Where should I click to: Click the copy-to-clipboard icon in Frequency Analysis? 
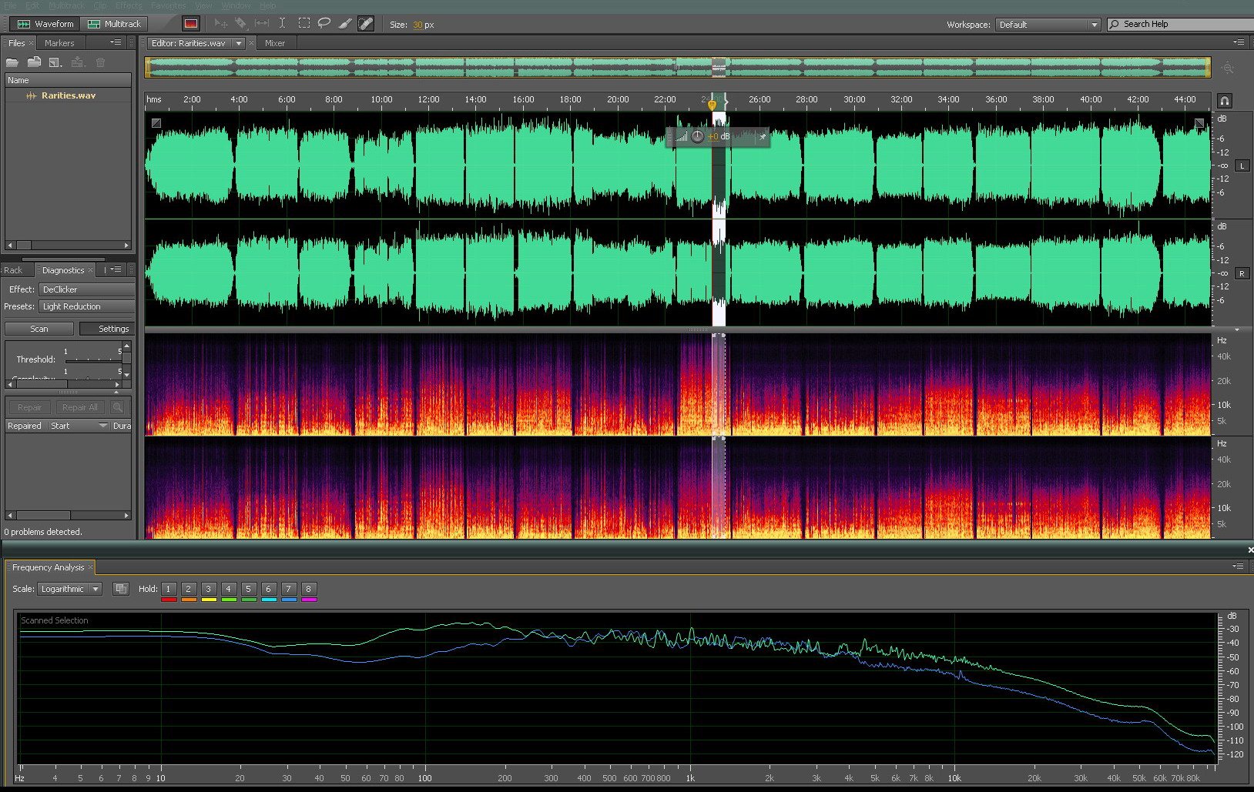(121, 589)
